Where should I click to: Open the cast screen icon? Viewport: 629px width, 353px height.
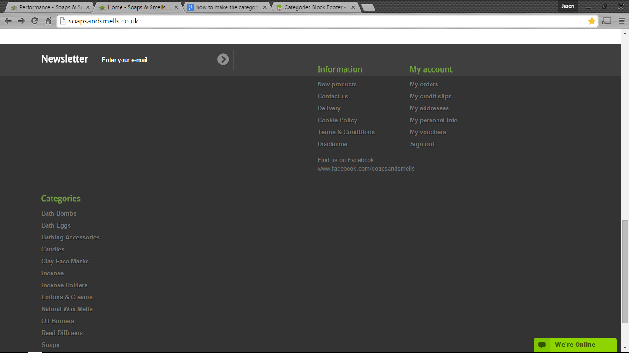607,21
